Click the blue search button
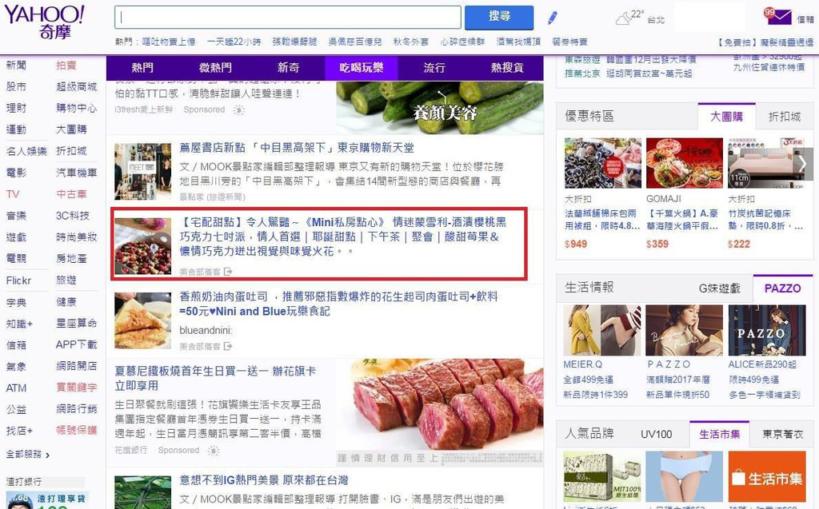The image size is (819, 509). pyautogui.click(x=499, y=18)
